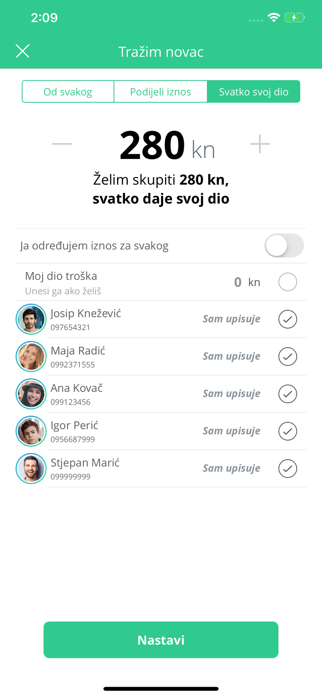
Task: Tap Josip Knežević's profile photo
Action: [31, 319]
